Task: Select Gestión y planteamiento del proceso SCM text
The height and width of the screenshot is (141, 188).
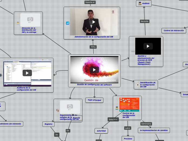Action: (146, 60)
